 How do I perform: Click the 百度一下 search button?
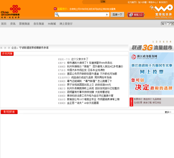117,15
